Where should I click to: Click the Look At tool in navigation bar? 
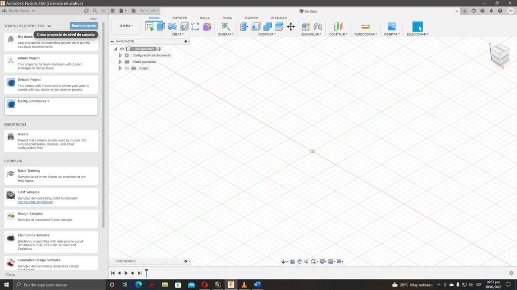click(292, 261)
